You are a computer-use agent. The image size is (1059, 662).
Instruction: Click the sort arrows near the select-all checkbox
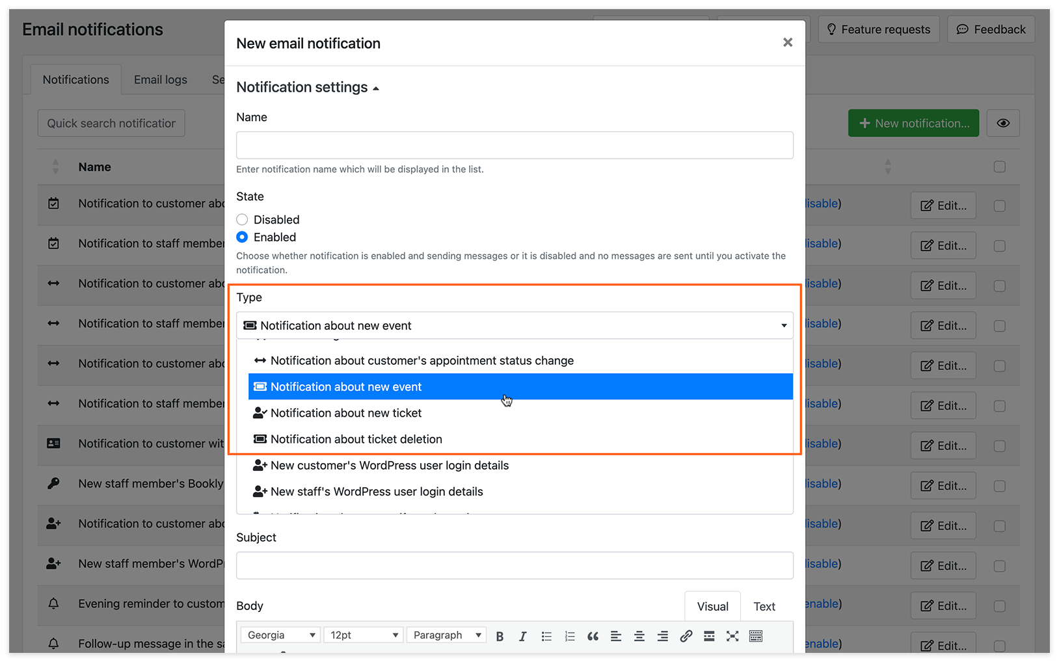(x=888, y=166)
